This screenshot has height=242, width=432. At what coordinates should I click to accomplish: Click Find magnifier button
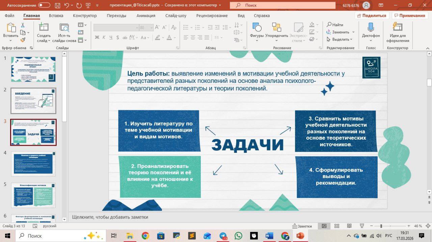pyautogui.click(x=335, y=25)
